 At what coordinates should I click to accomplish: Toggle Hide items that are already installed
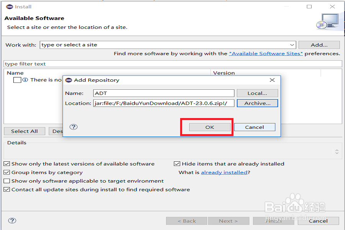pyautogui.click(x=177, y=164)
